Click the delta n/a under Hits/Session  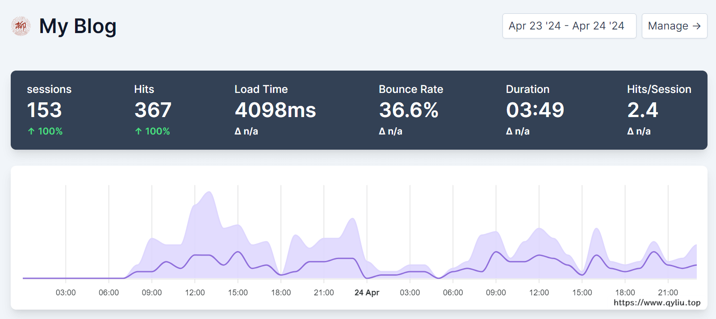point(638,131)
